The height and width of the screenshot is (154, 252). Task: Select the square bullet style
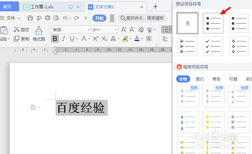click(239, 23)
